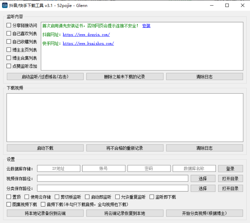Close the download tool window
250x223 pixels.
(242, 5)
